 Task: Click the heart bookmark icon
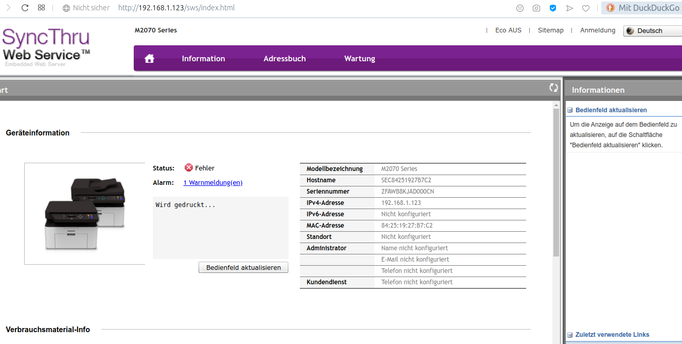(x=586, y=8)
